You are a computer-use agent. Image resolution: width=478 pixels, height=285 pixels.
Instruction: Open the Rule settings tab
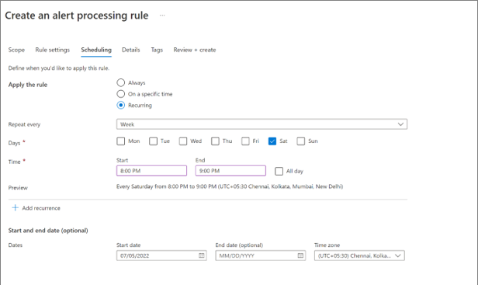(53, 50)
